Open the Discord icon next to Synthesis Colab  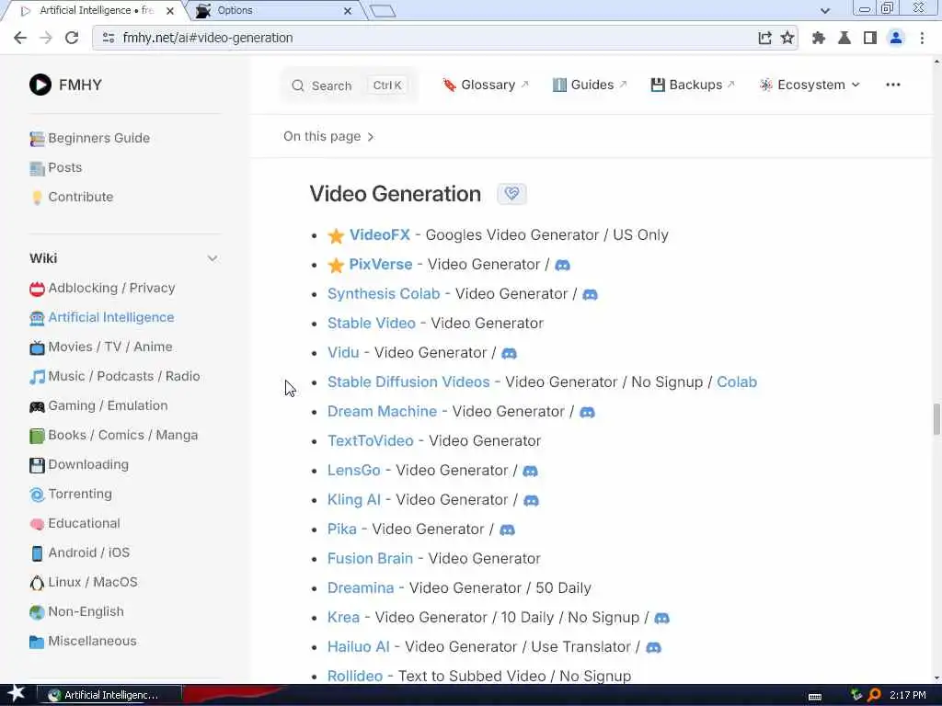point(590,294)
